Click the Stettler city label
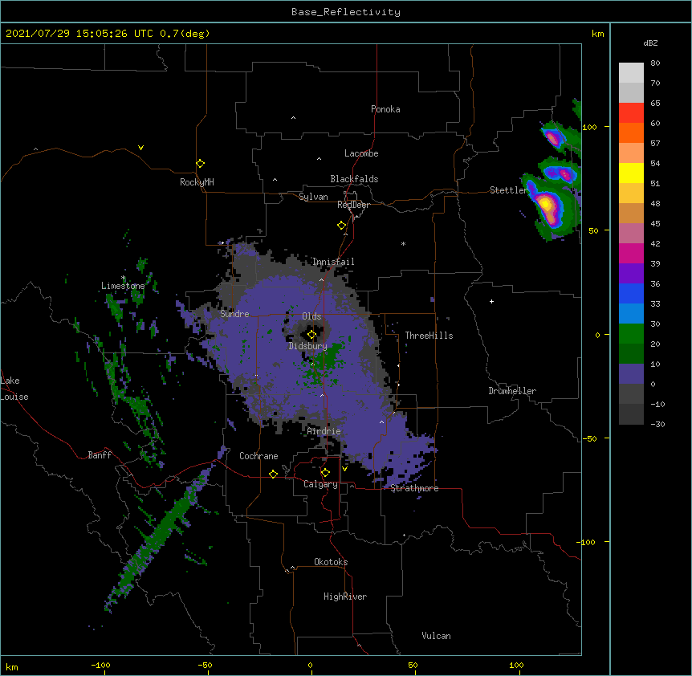Viewport: 692px width, 676px height. [509, 190]
